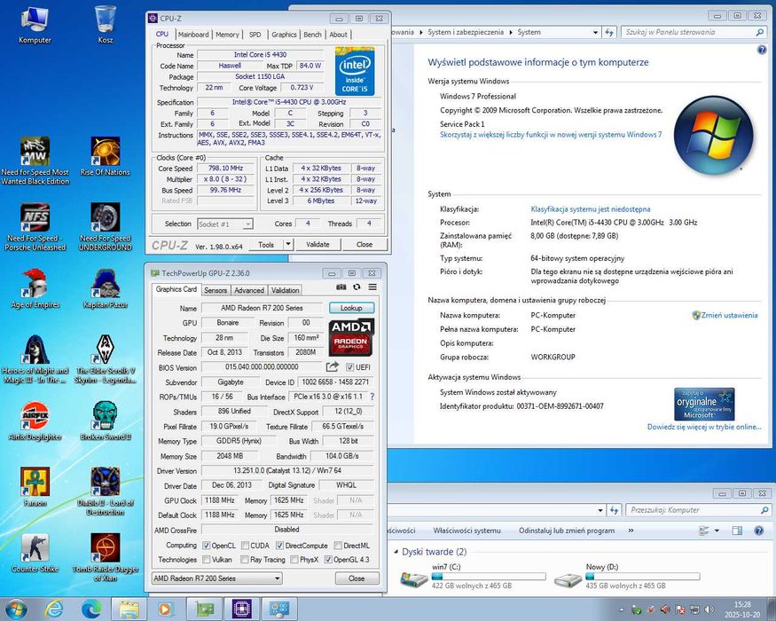776x621 pixels.
Task: Click the Bus Interface question mark
Action: click(x=372, y=397)
